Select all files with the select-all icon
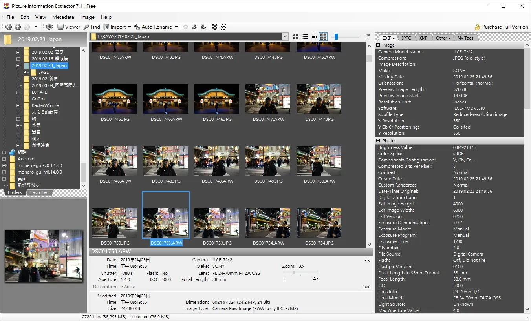The height and width of the screenshot is (321, 531). (214, 27)
